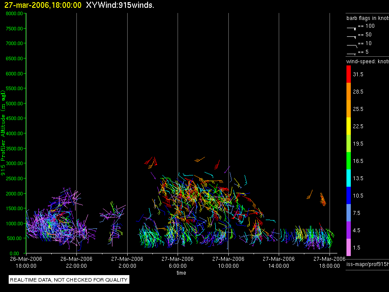Click the light blue 7.5 color swatch
The height and width of the screenshot is (292, 389).
[x=349, y=213]
